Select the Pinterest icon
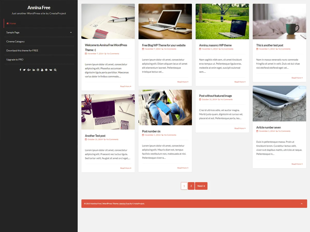The image size is (310, 232). pos(46,70)
